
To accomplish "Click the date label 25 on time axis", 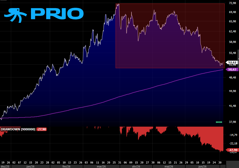I will coord(114,162).
